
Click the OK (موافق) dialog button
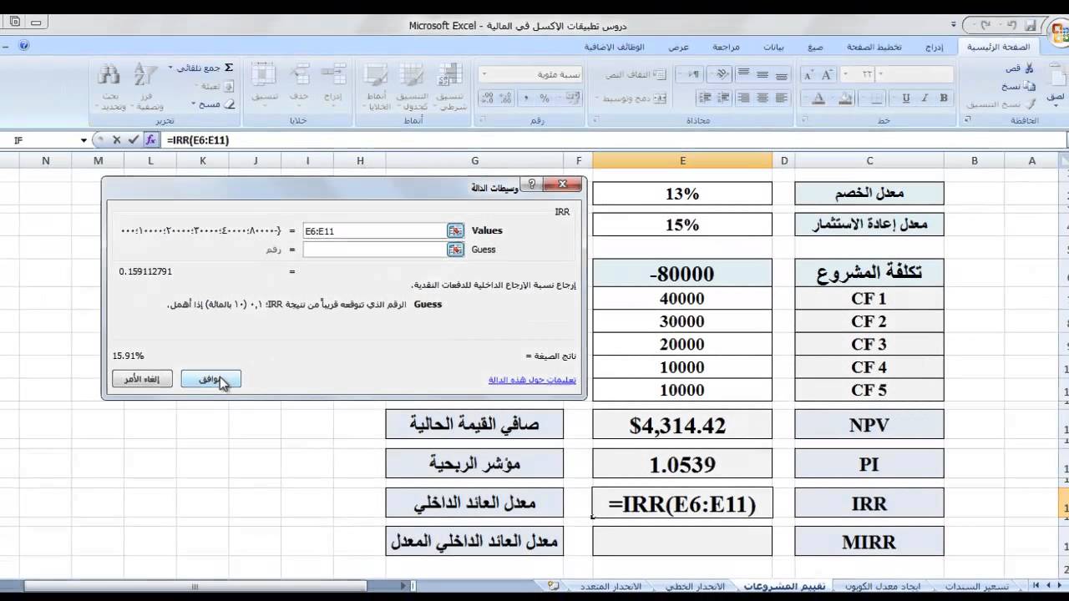click(x=210, y=379)
